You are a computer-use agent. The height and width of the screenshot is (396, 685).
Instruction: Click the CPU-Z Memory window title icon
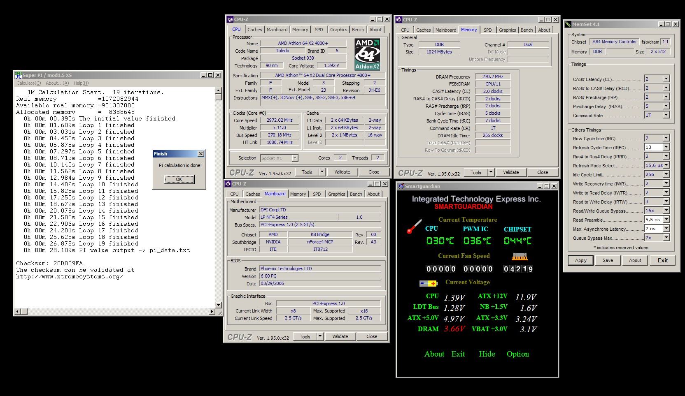click(399, 19)
